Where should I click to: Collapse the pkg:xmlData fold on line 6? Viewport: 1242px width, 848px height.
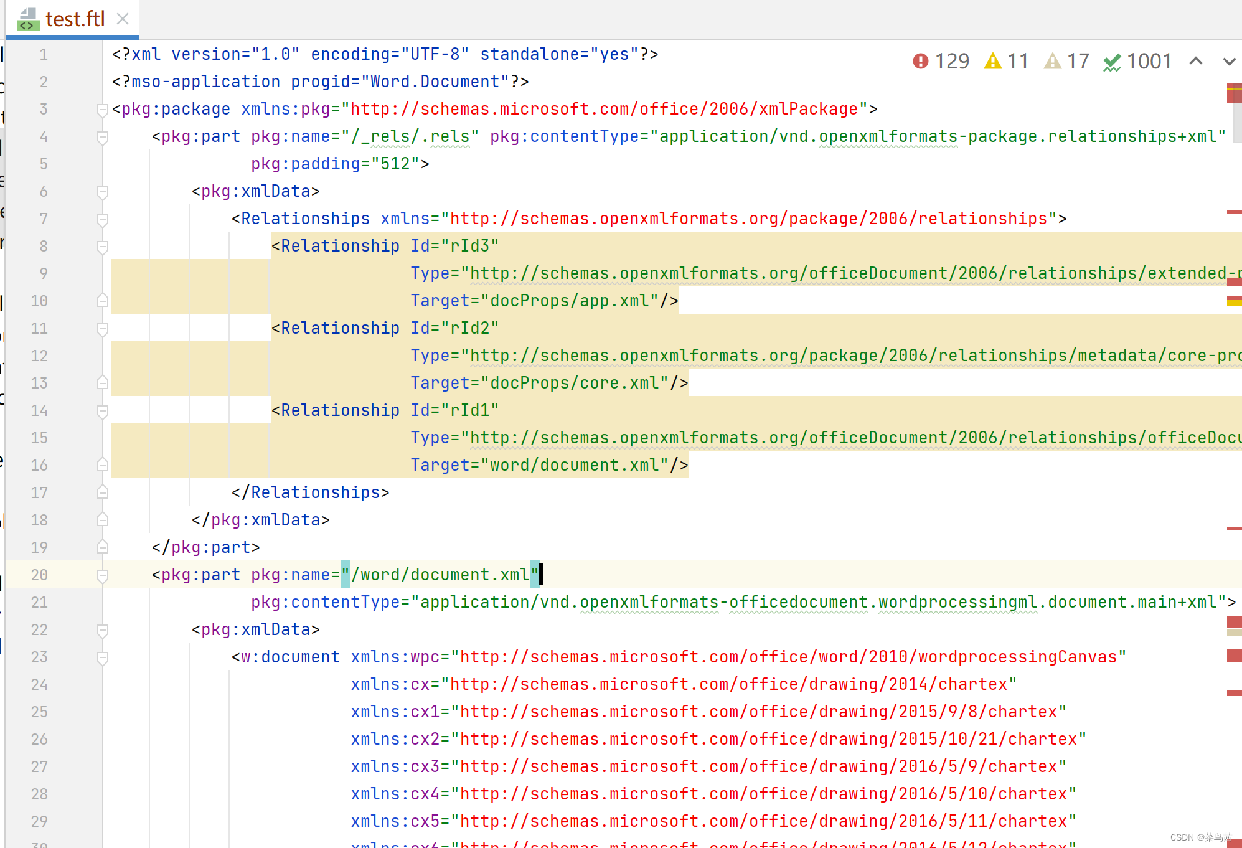(103, 192)
